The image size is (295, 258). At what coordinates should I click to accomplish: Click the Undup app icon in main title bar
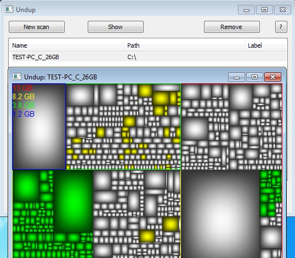coord(9,9)
